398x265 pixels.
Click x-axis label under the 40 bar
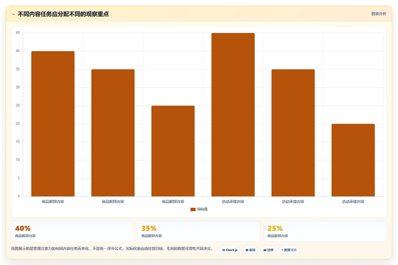(x=53, y=202)
